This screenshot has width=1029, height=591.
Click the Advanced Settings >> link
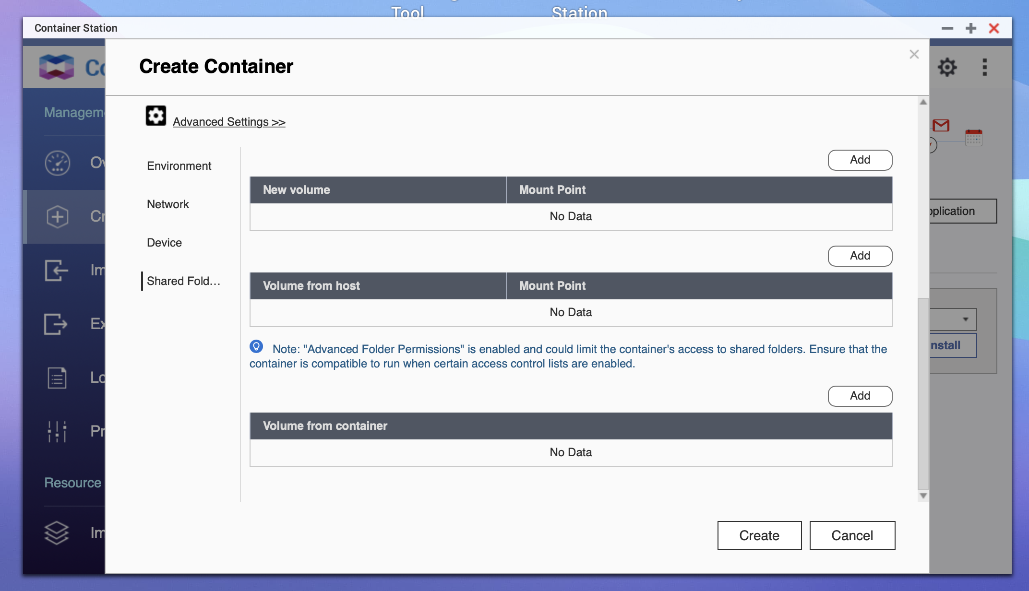(229, 122)
